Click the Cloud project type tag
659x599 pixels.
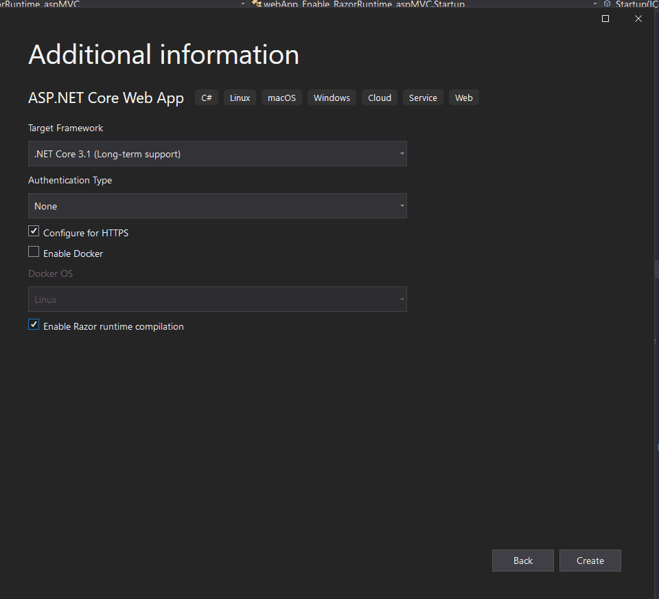pos(379,98)
